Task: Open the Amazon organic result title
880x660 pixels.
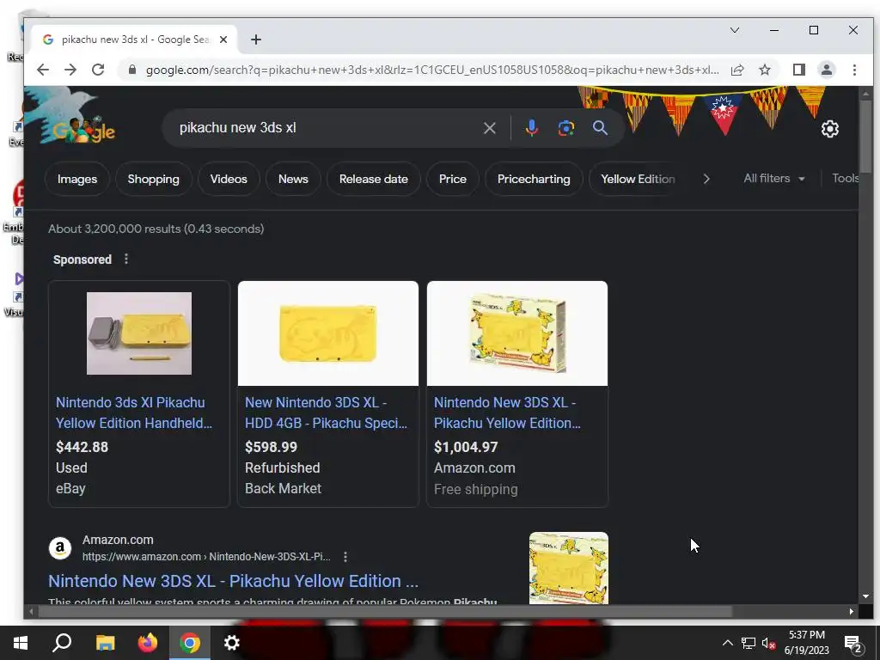Action: pyautogui.click(x=233, y=581)
